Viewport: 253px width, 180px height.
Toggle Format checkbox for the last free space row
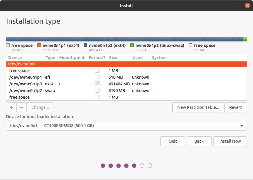[x=97, y=97]
